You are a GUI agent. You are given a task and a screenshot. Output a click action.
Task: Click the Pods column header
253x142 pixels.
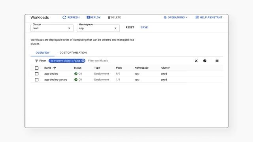point(119,68)
